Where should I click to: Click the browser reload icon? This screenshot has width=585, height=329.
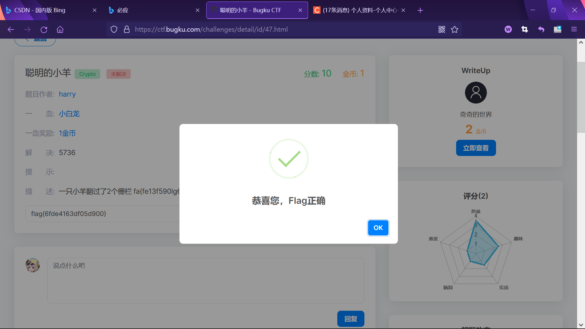click(x=44, y=30)
